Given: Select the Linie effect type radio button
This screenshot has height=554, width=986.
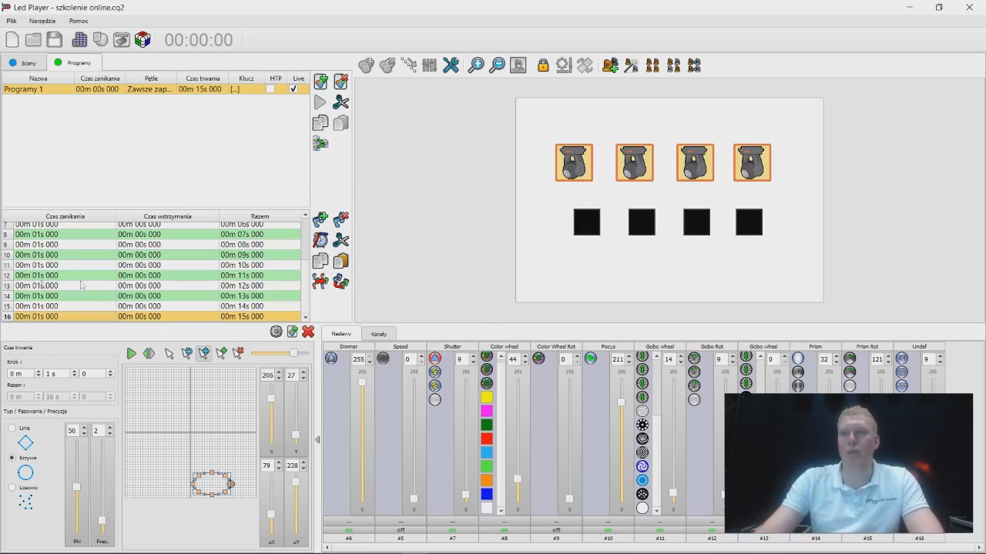Looking at the screenshot, I should coord(12,428).
